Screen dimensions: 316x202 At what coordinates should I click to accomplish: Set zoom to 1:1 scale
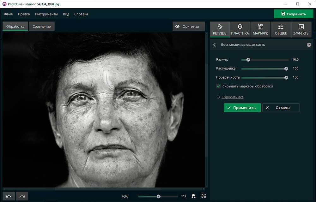click(x=183, y=196)
